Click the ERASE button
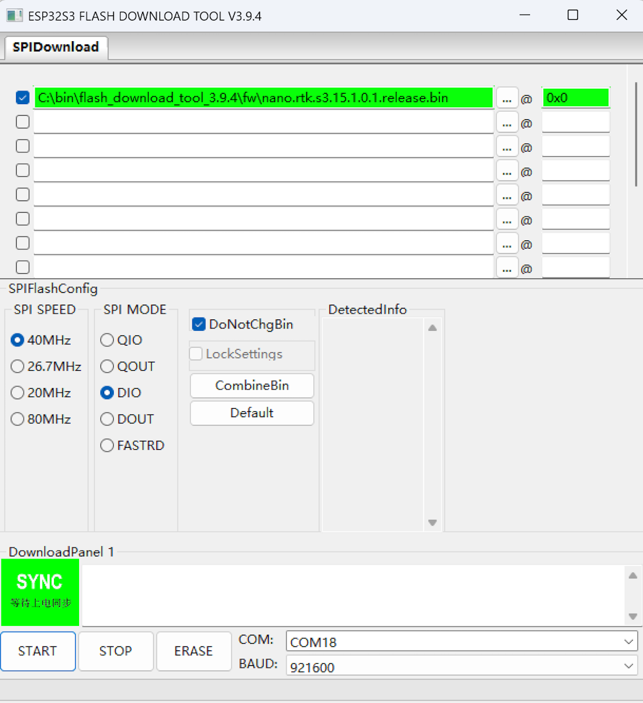The image size is (643, 703). pos(194,651)
